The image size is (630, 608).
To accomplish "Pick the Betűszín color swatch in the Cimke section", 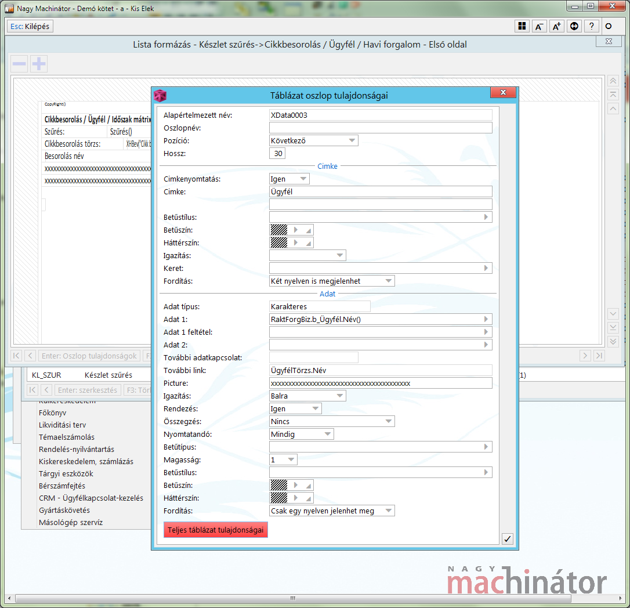I will (x=279, y=230).
